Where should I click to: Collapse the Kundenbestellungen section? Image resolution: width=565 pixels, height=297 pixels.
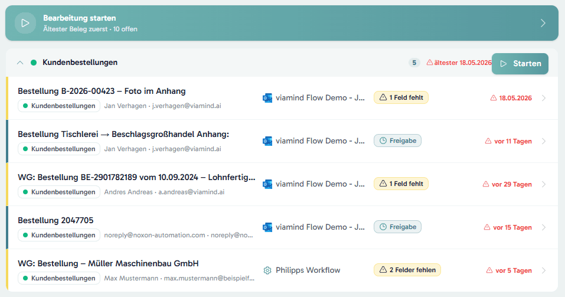[20, 63]
